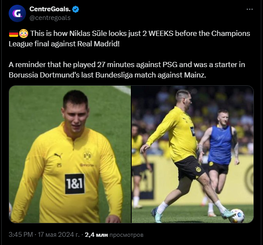The width and height of the screenshot is (263, 245).
Task: Open the left close-up photo of Süle
Action: click(70, 154)
